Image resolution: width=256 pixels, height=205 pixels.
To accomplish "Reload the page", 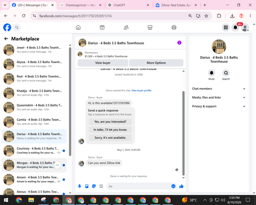I will 24,16.
